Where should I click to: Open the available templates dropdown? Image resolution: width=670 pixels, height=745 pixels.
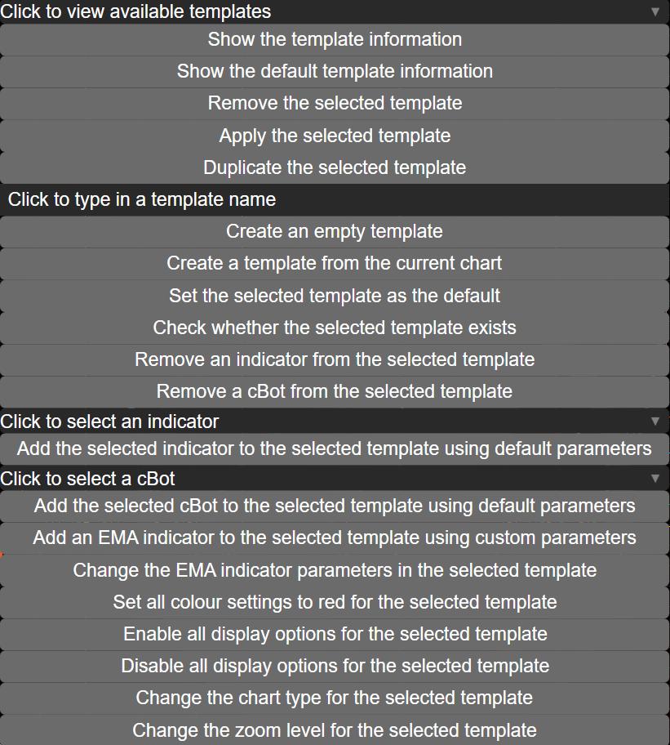[335, 11]
